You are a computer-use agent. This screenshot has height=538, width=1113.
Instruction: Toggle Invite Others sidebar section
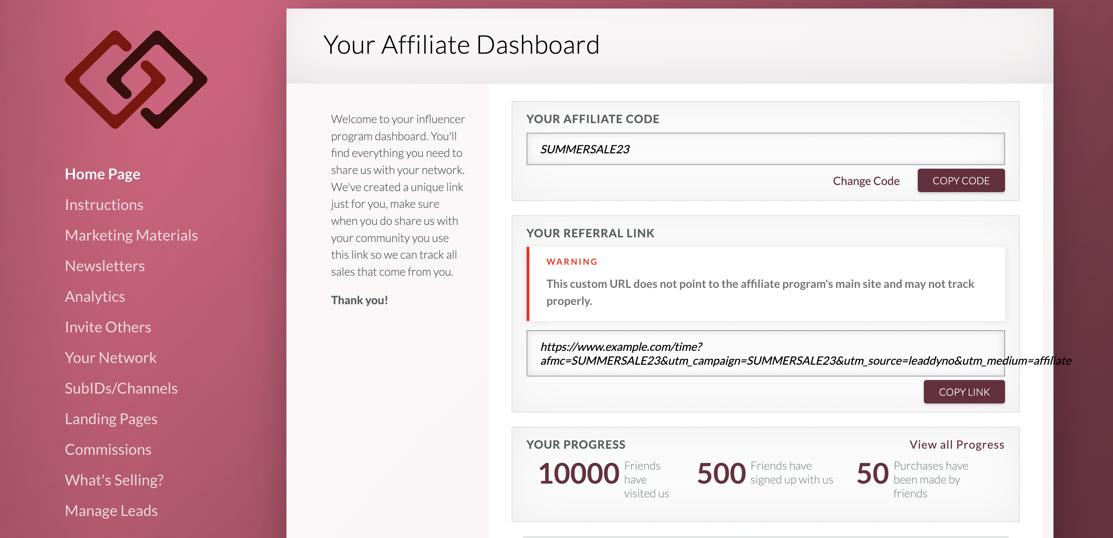click(x=108, y=326)
